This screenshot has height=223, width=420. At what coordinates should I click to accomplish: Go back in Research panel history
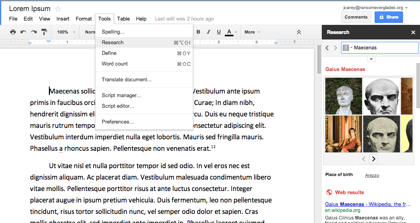tap(327, 48)
